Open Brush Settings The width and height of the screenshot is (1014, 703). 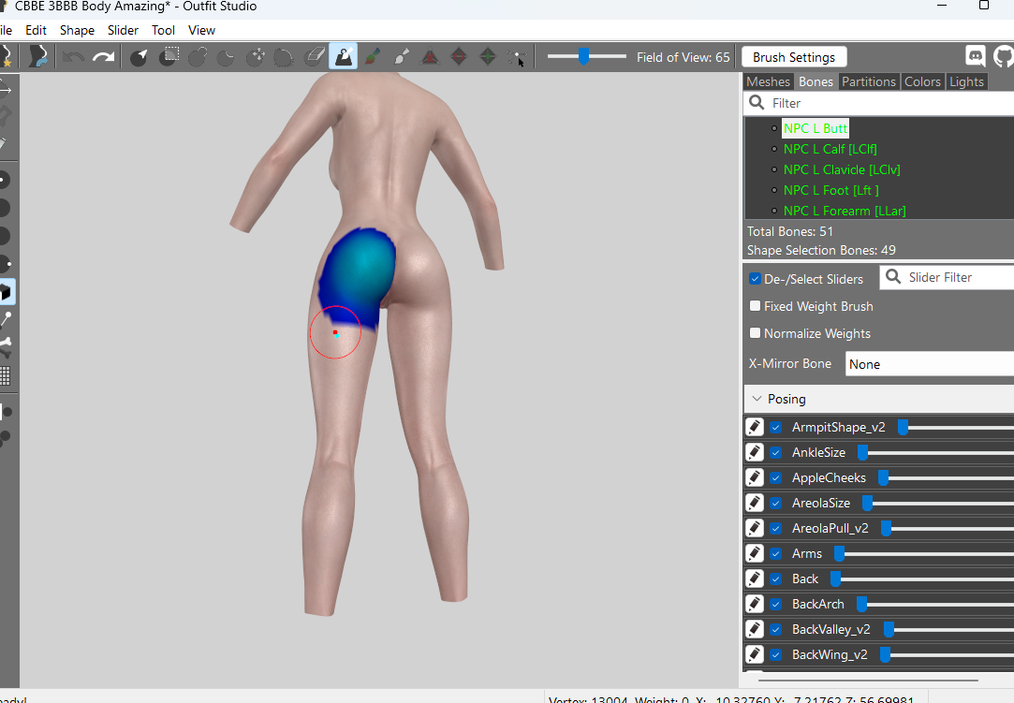pyautogui.click(x=793, y=56)
